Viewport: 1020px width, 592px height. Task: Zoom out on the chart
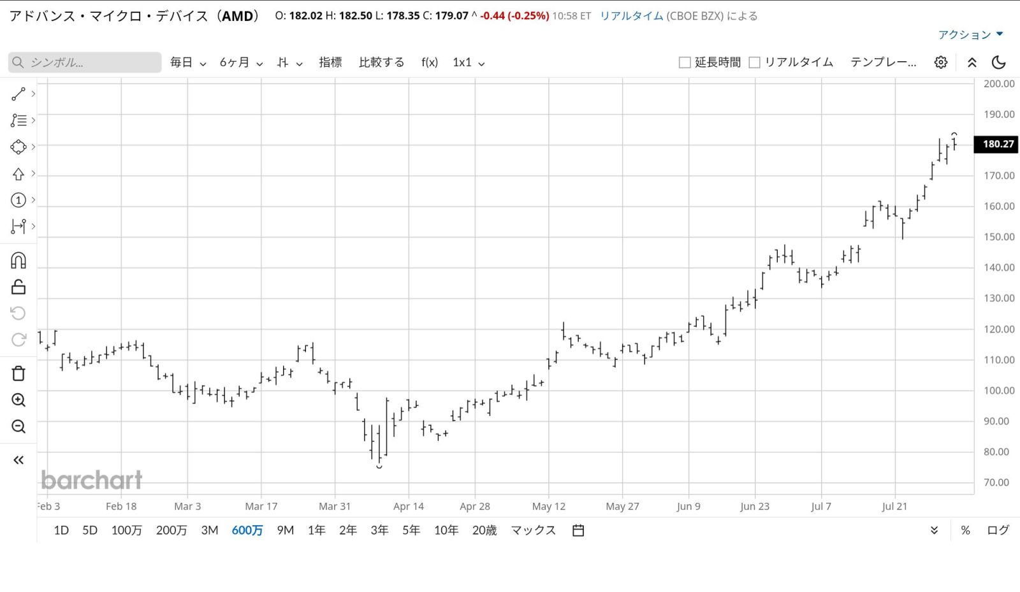[x=18, y=427]
